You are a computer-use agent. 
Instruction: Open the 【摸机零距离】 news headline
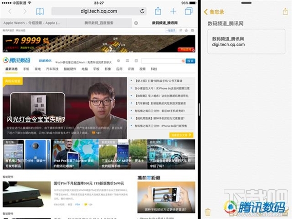(160, 118)
